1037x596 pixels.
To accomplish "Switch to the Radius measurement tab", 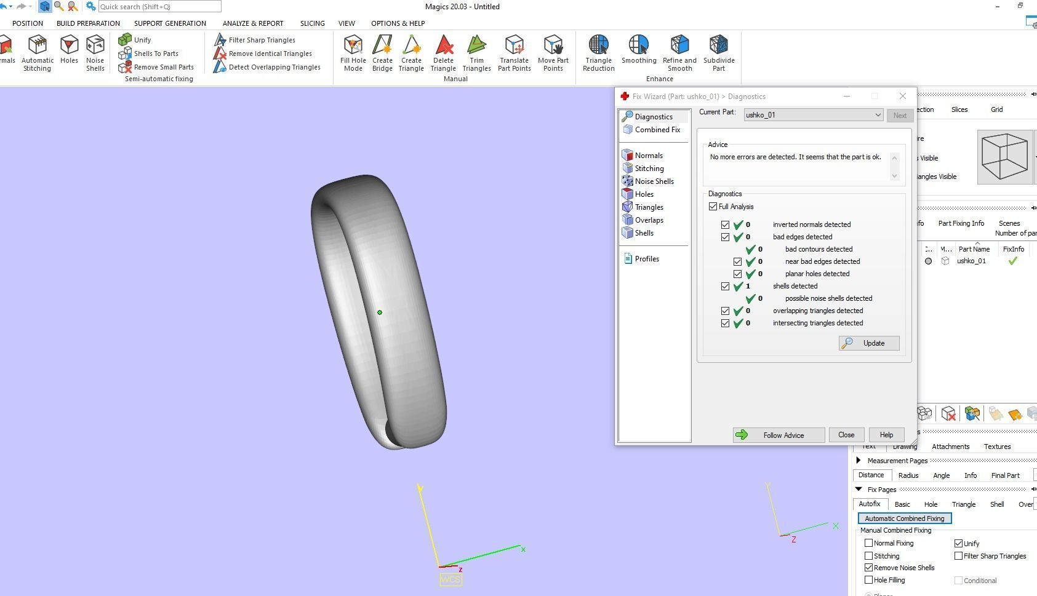I will [908, 475].
